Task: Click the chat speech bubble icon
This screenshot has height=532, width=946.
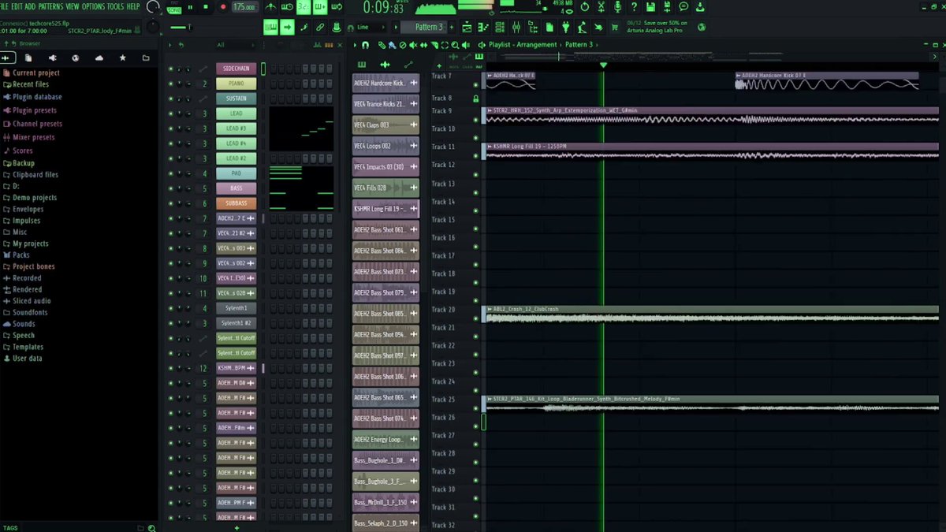Action: click(x=683, y=7)
